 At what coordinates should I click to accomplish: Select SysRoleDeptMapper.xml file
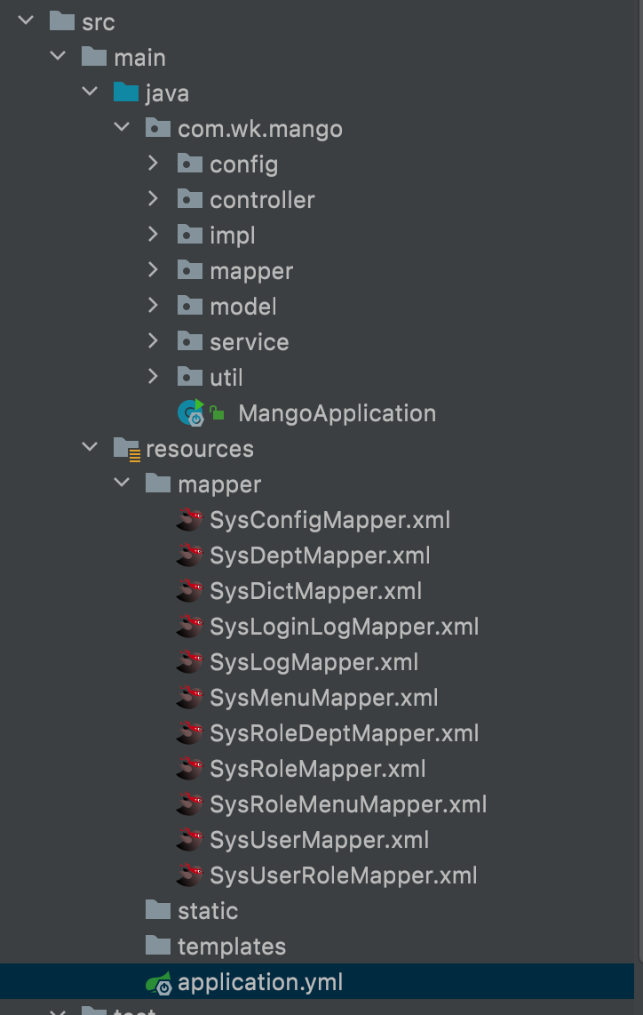click(x=344, y=733)
